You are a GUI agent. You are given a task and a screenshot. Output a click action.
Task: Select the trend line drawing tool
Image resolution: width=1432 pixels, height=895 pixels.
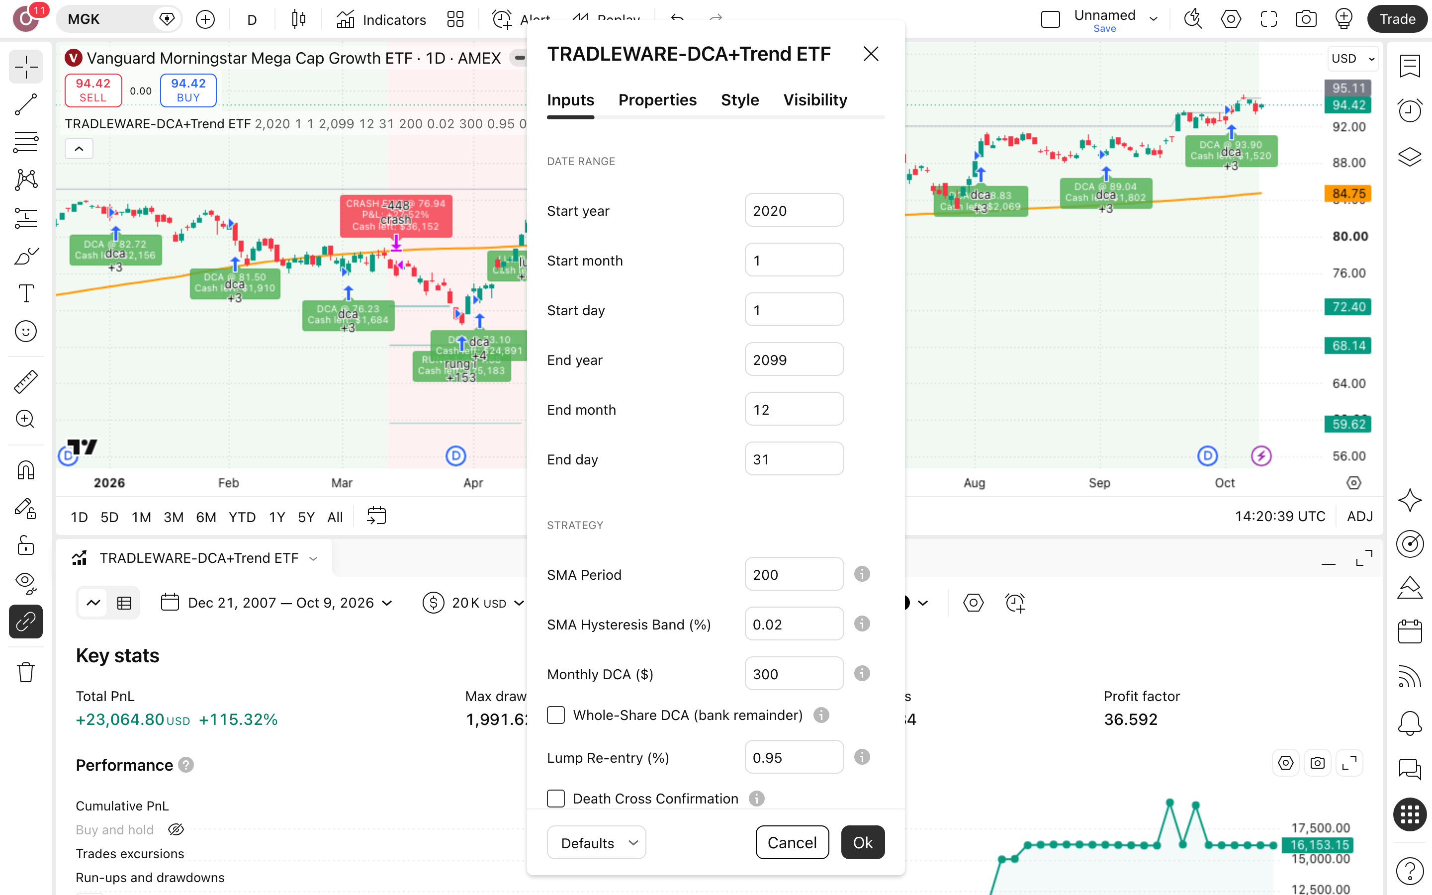(x=25, y=105)
